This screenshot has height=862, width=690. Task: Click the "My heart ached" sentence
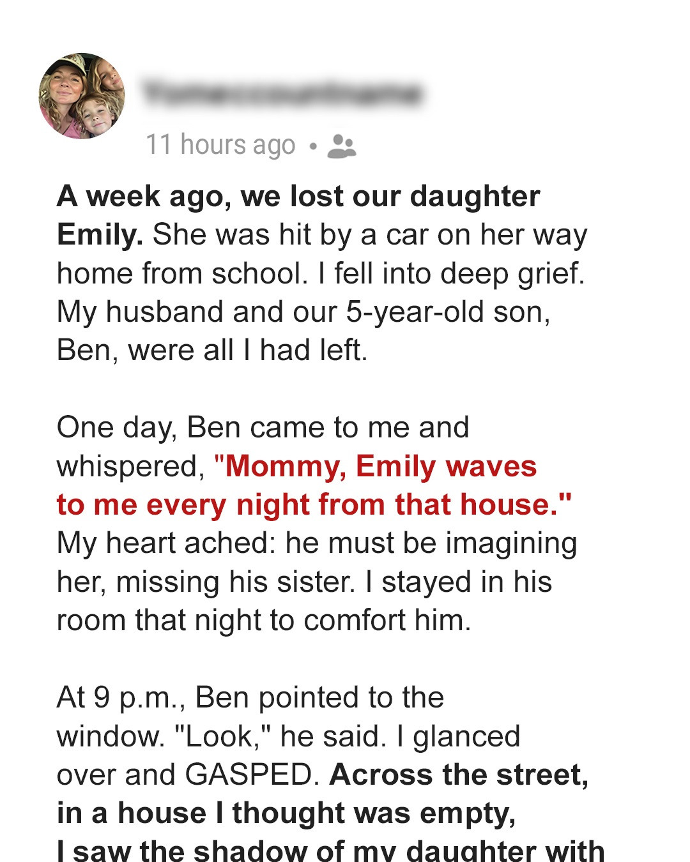[x=316, y=543]
